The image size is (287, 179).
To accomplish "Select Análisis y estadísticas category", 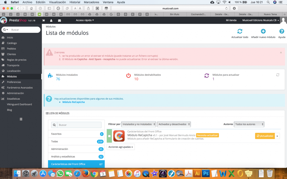I will click(x=76, y=157).
